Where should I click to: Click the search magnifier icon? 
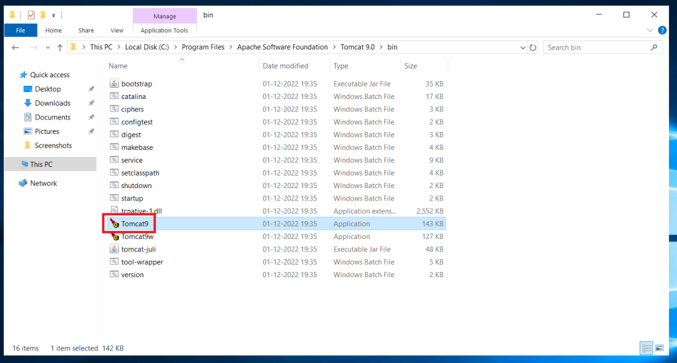(x=654, y=48)
